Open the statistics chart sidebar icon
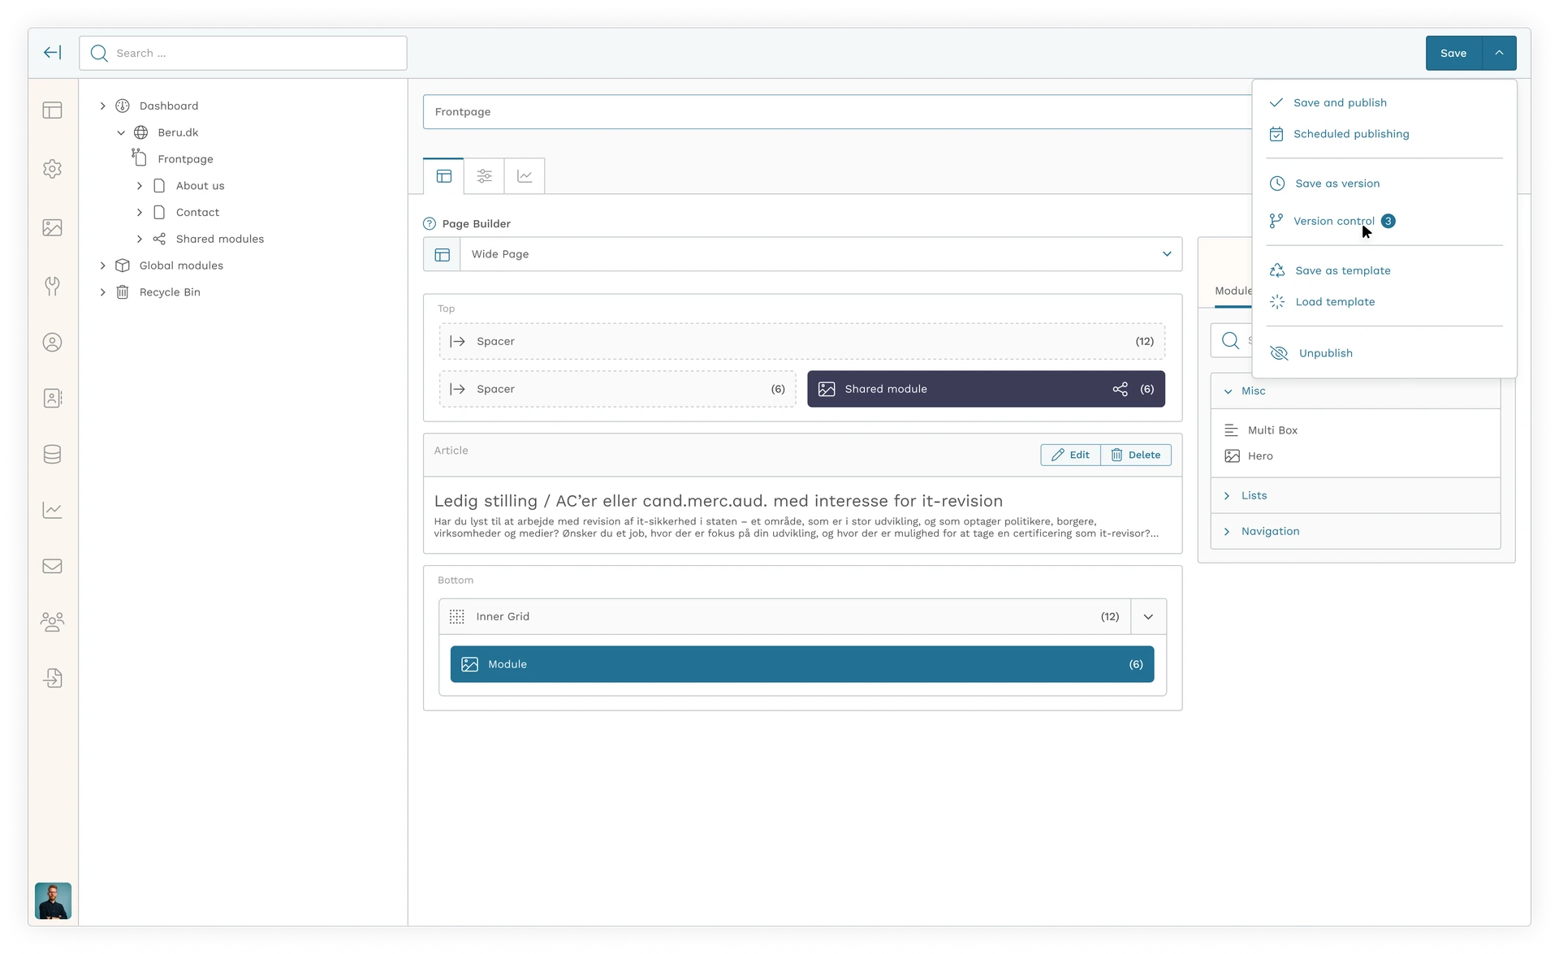1559x954 pixels. click(53, 510)
